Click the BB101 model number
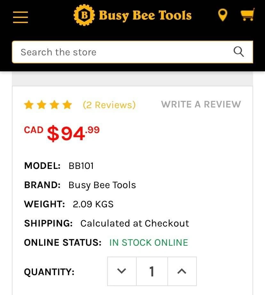 81,166
